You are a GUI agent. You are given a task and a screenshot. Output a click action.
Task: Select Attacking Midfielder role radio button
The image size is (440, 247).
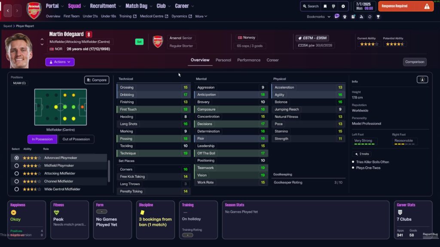coord(17,174)
